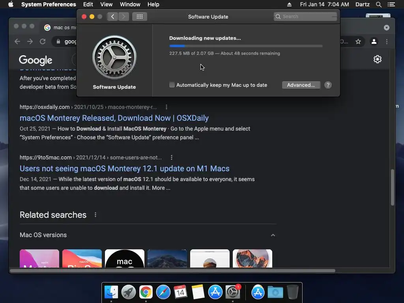404x303 pixels.
Task: Click the eject icon in menu bar
Action: [289, 4]
